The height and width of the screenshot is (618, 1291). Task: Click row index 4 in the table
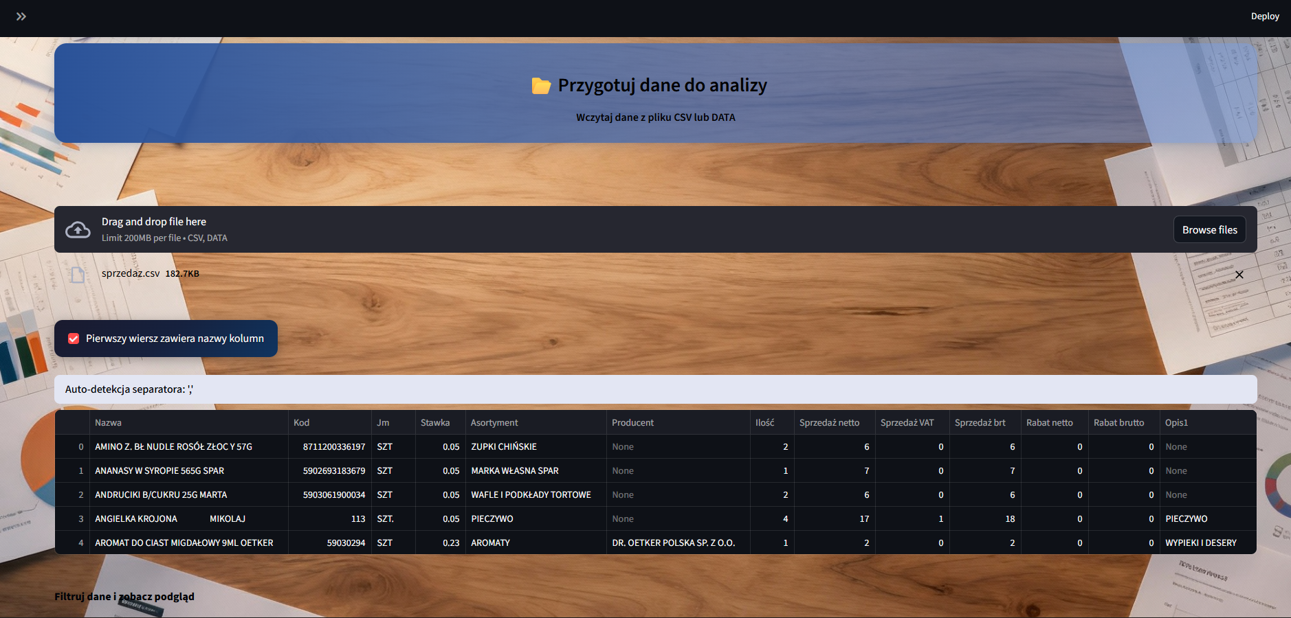(x=72, y=542)
